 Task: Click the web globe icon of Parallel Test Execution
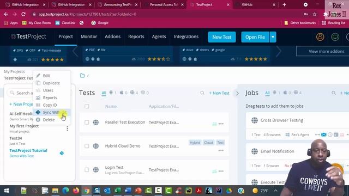[96, 122]
